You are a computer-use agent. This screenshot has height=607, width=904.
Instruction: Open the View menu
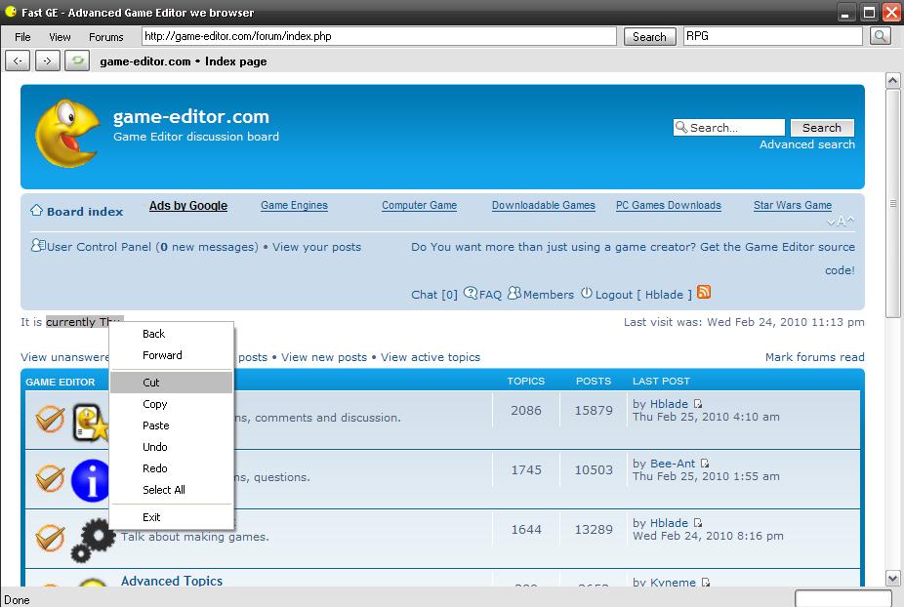[x=60, y=37]
